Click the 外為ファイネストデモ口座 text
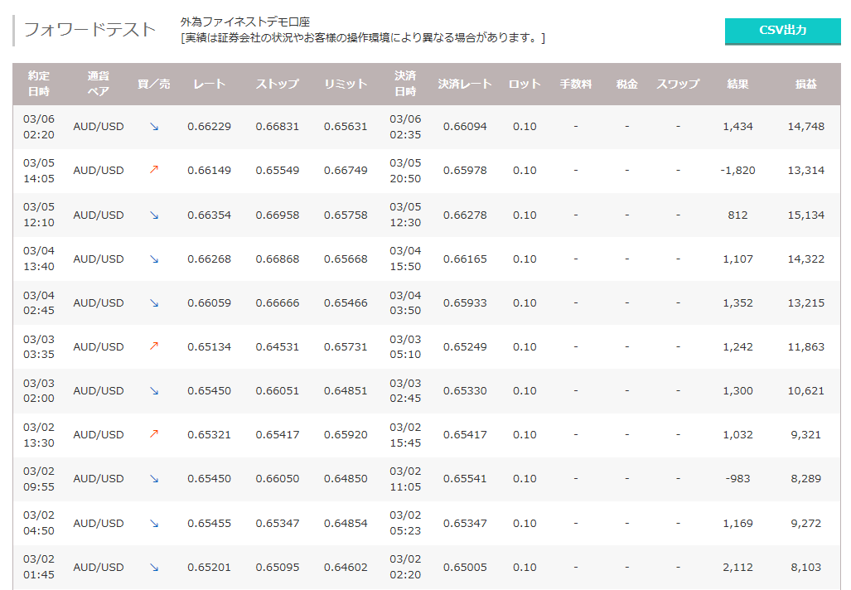 [x=245, y=22]
